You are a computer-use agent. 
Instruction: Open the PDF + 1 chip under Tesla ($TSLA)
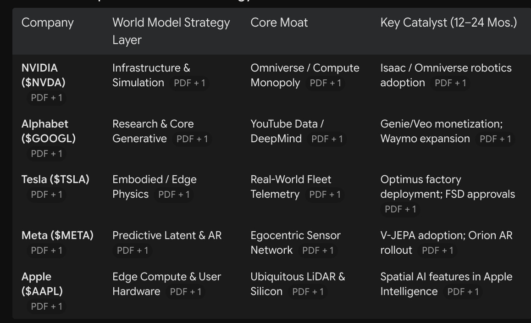[x=46, y=195]
